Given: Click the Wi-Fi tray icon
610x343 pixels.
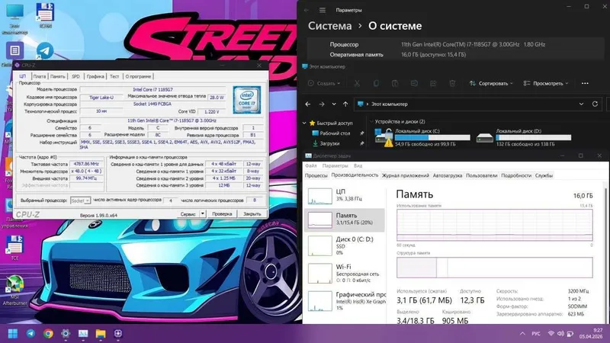Looking at the screenshot, I should [x=551, y=333].
